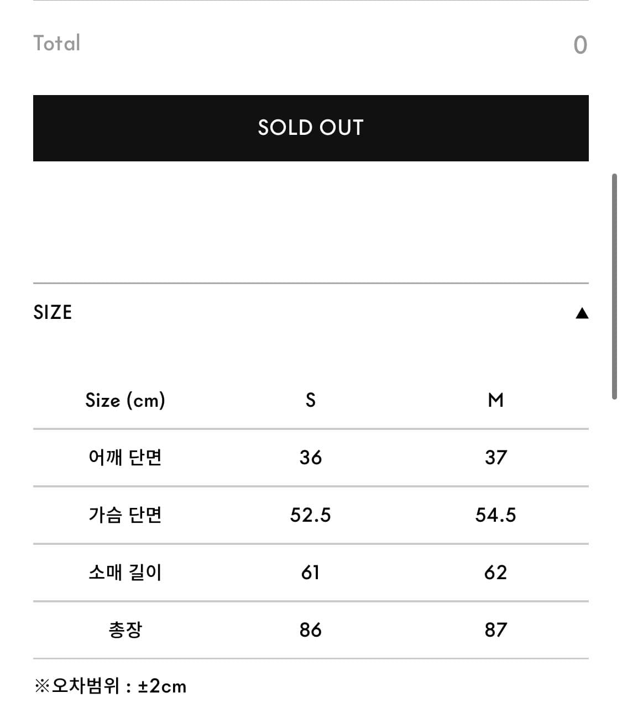Click total length value 87 for M
This screenshot has width=622, height=724.
(496, 630)
